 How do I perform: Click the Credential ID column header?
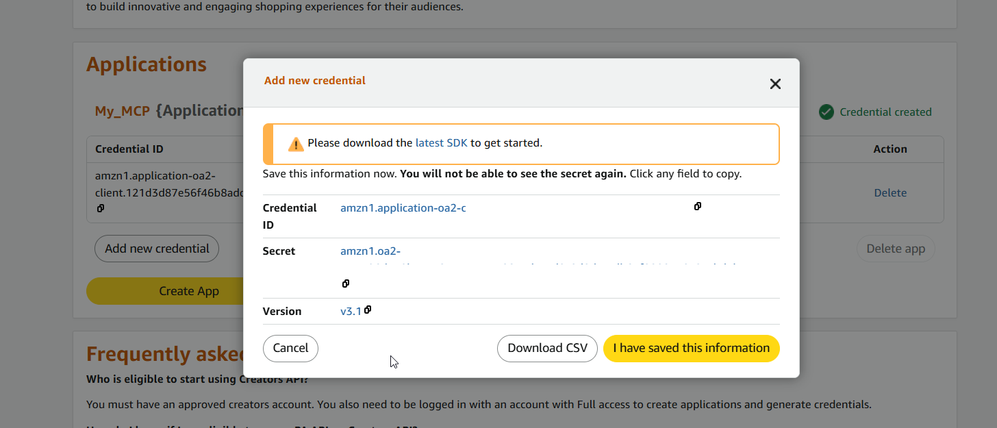(129, 149)
